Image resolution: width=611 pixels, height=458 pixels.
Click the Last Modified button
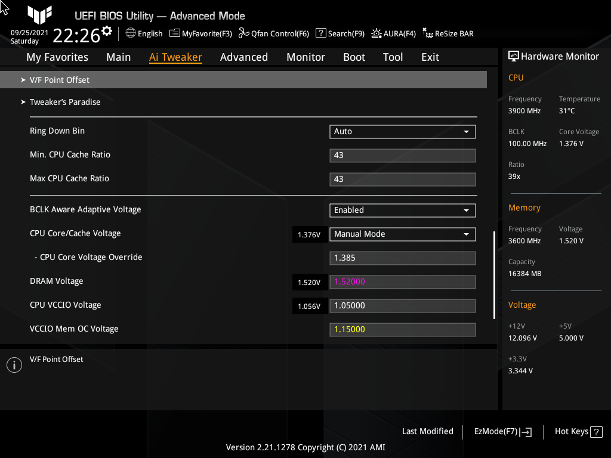[x=427, y=432]
